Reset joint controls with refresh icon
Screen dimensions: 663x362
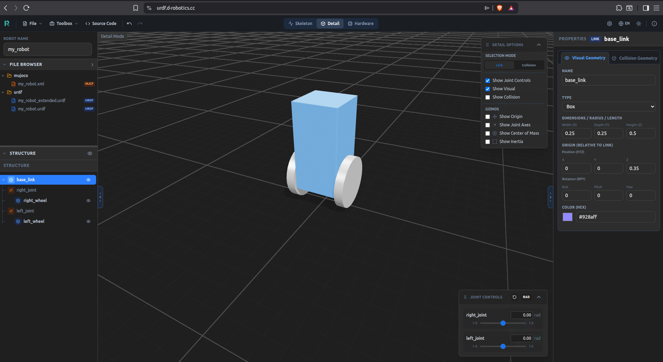[x=514, y=297]
